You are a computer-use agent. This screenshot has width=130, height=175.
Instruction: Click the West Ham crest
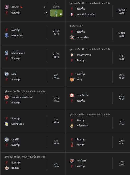coord(72,161)
